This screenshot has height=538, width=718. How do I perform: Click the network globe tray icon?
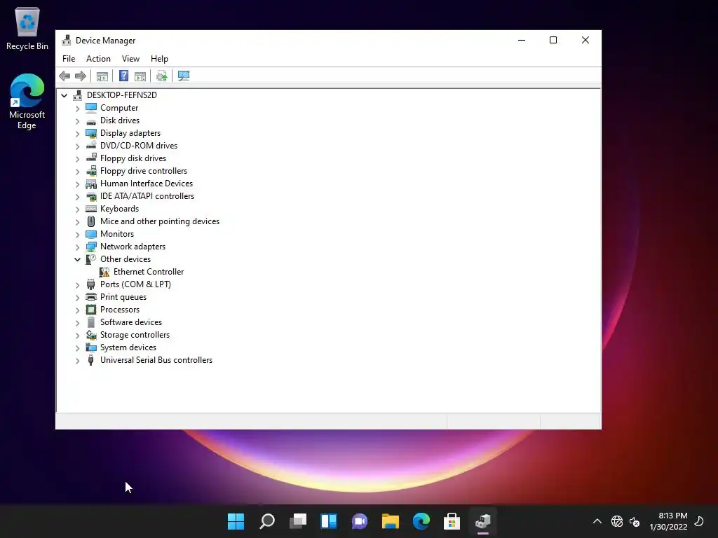click(617, 521)
